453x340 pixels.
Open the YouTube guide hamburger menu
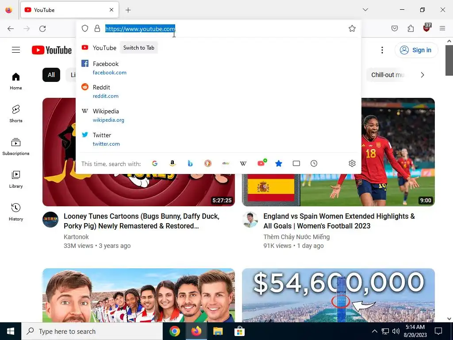point(16,50)
